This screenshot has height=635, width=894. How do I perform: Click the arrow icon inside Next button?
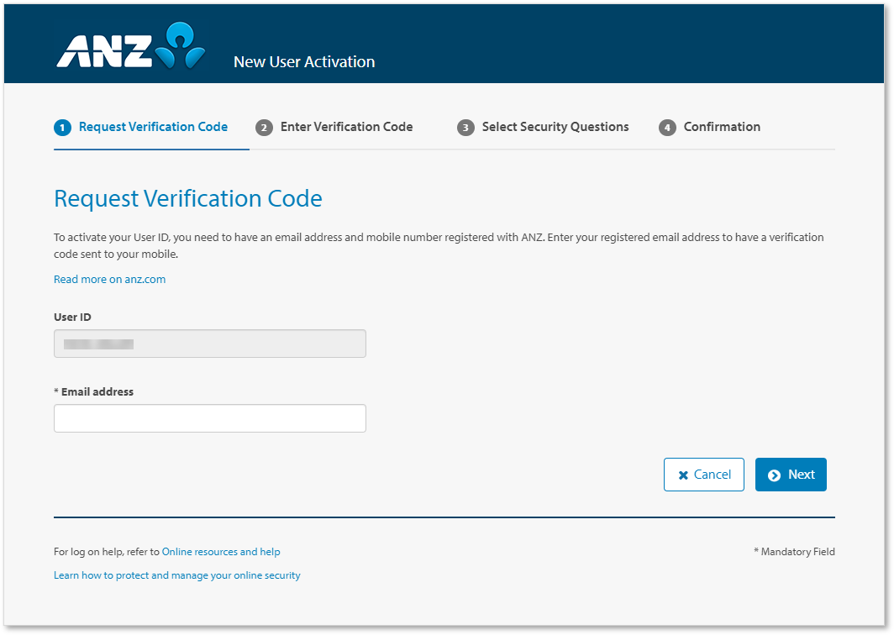[x=773, y=475]
